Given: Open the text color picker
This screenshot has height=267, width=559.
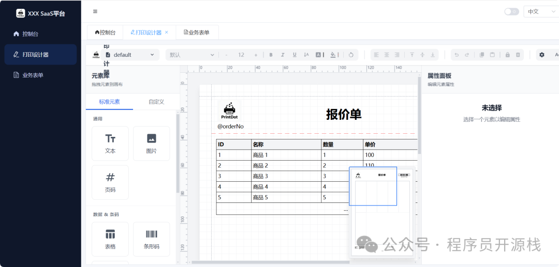Looking at the screenshot, I should (x=319, y=55).
